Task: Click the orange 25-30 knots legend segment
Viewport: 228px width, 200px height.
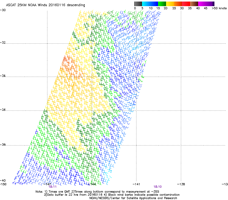Action: (x=178, y=4)
